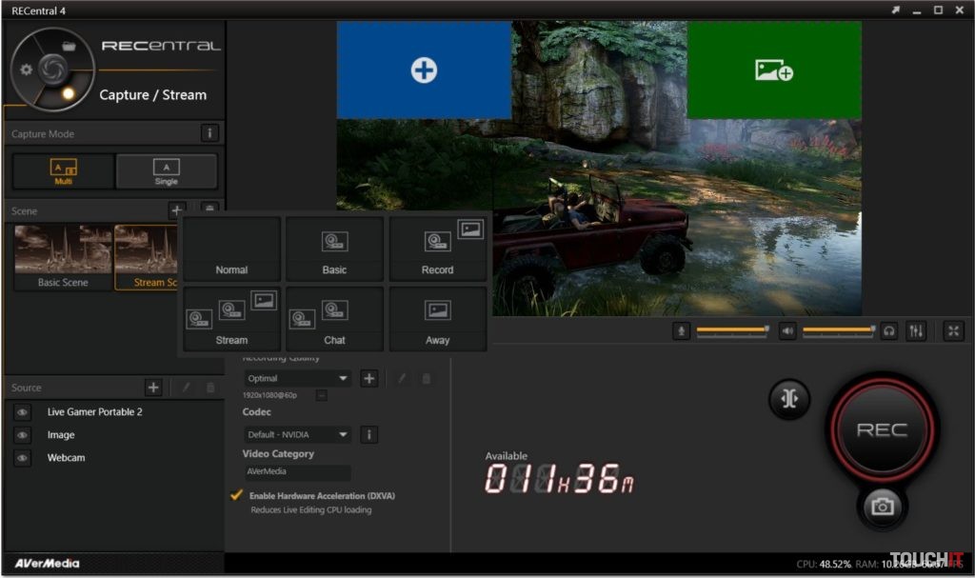Add a new source with plus icon

[x=153, y=388]
